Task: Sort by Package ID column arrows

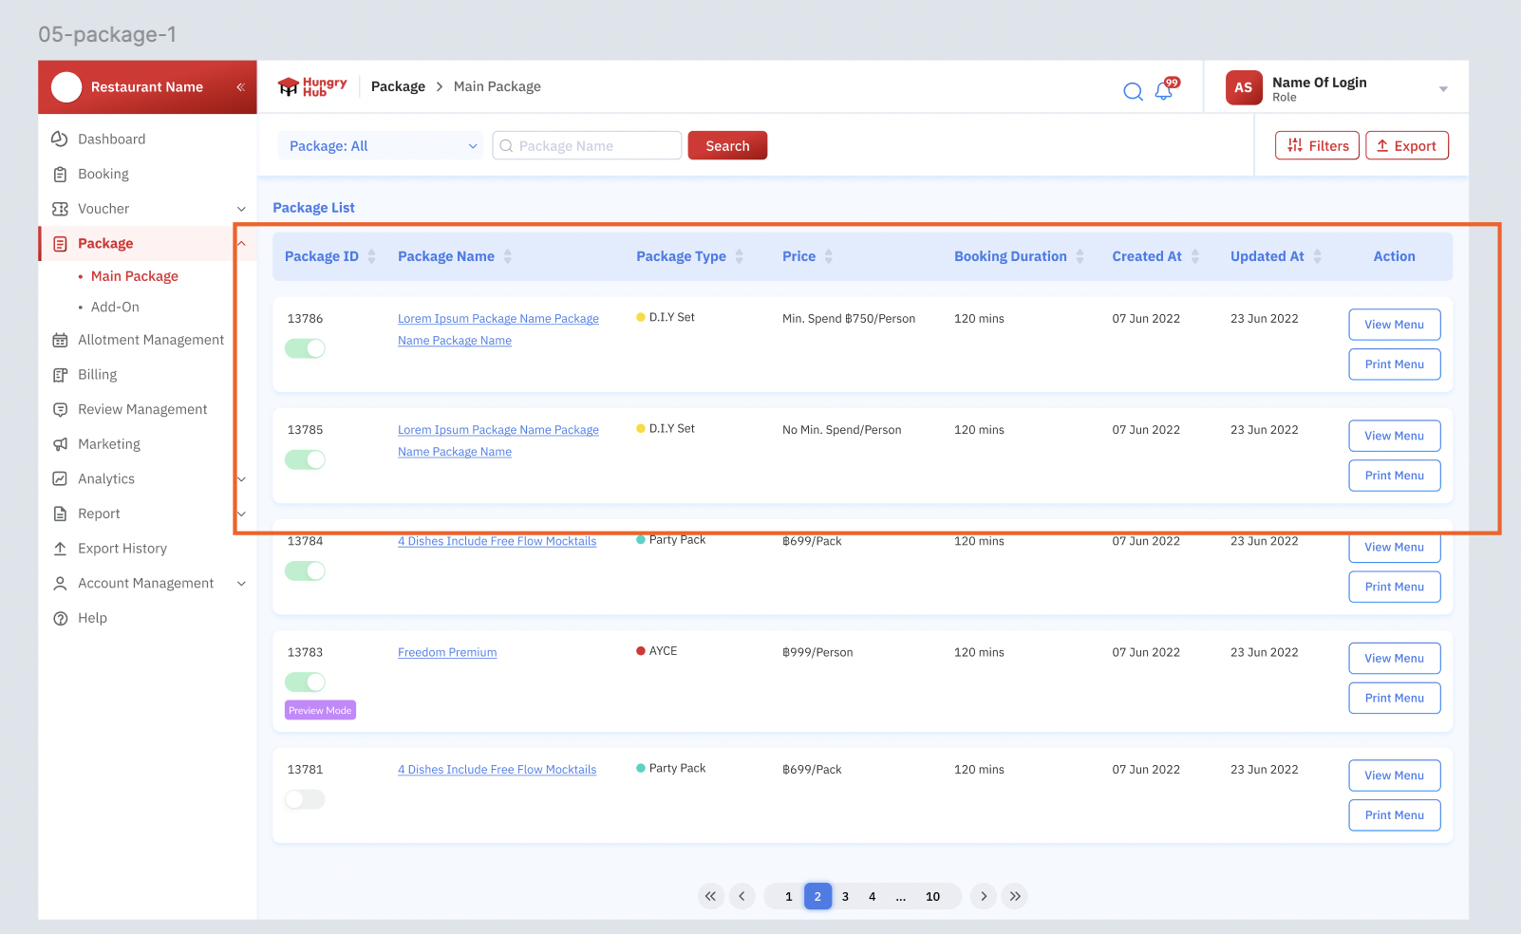Action: pos(371,256)
